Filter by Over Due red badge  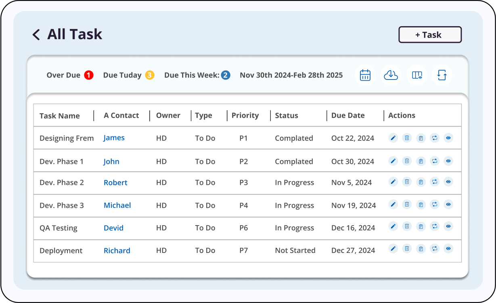(x=89, y=75)
